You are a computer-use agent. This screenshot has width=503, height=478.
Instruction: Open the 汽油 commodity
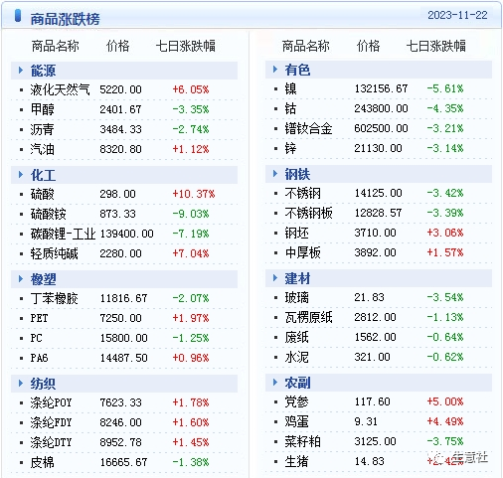click(x=42, y=149)
